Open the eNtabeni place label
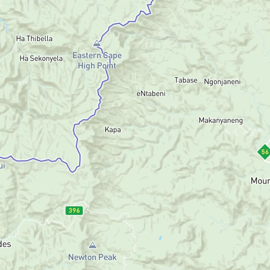The height and width of the screenshot is (270, 270). (x=151, y=94)
